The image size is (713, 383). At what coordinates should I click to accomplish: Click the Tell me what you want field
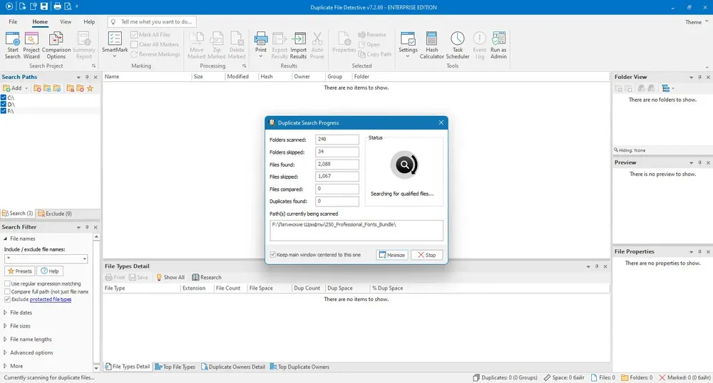coord(152,22)
